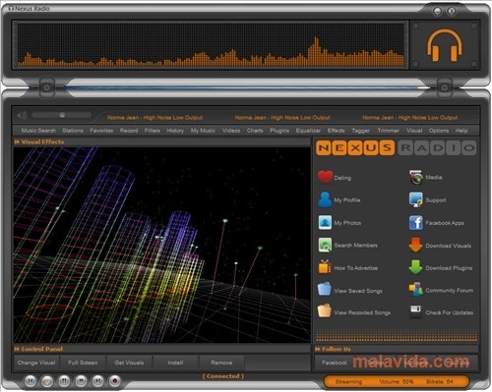
Task: Click the Check For Updates link text
Action: click(450, 312)
